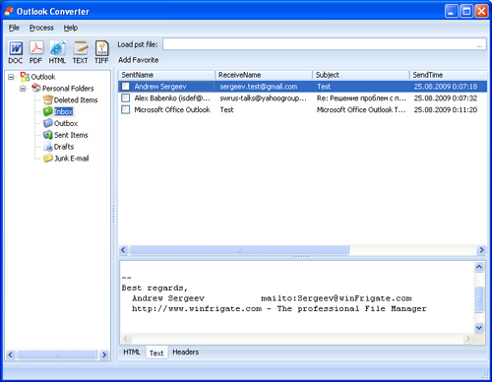The width and height of the screenshot is (492, 382).
Task: Collapse the Personal Folders tree node
Action: pyautogui.click(x=23, y=89)
